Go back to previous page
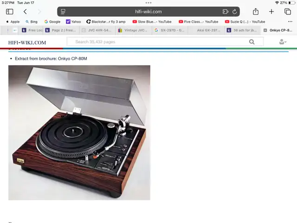The height and width of the screenshot is (223, 297). pos(25,12)
